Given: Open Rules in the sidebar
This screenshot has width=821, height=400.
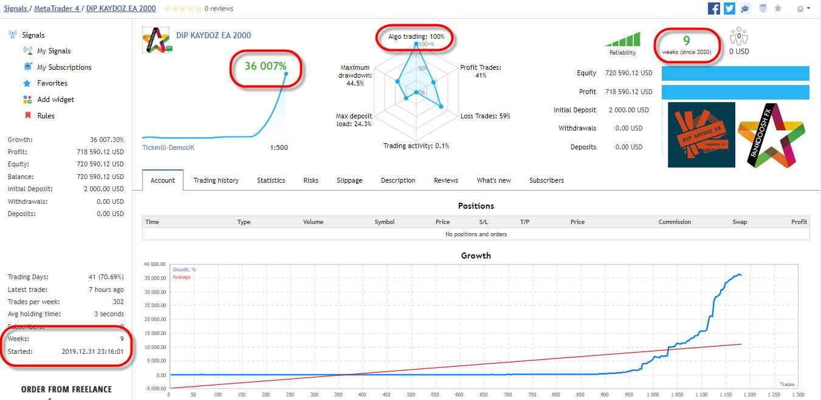Looking at the screenshot, I should [x=46, y=116].
